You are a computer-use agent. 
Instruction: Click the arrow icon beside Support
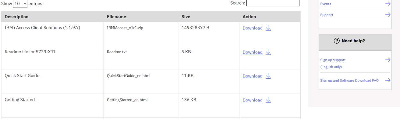(388, 15)
